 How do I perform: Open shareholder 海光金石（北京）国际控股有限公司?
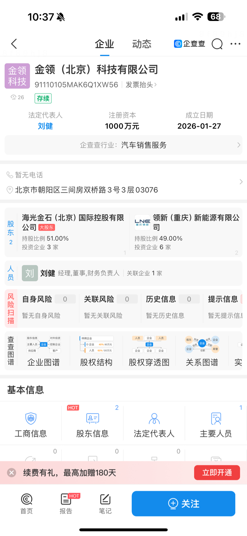tap(73, 222)
